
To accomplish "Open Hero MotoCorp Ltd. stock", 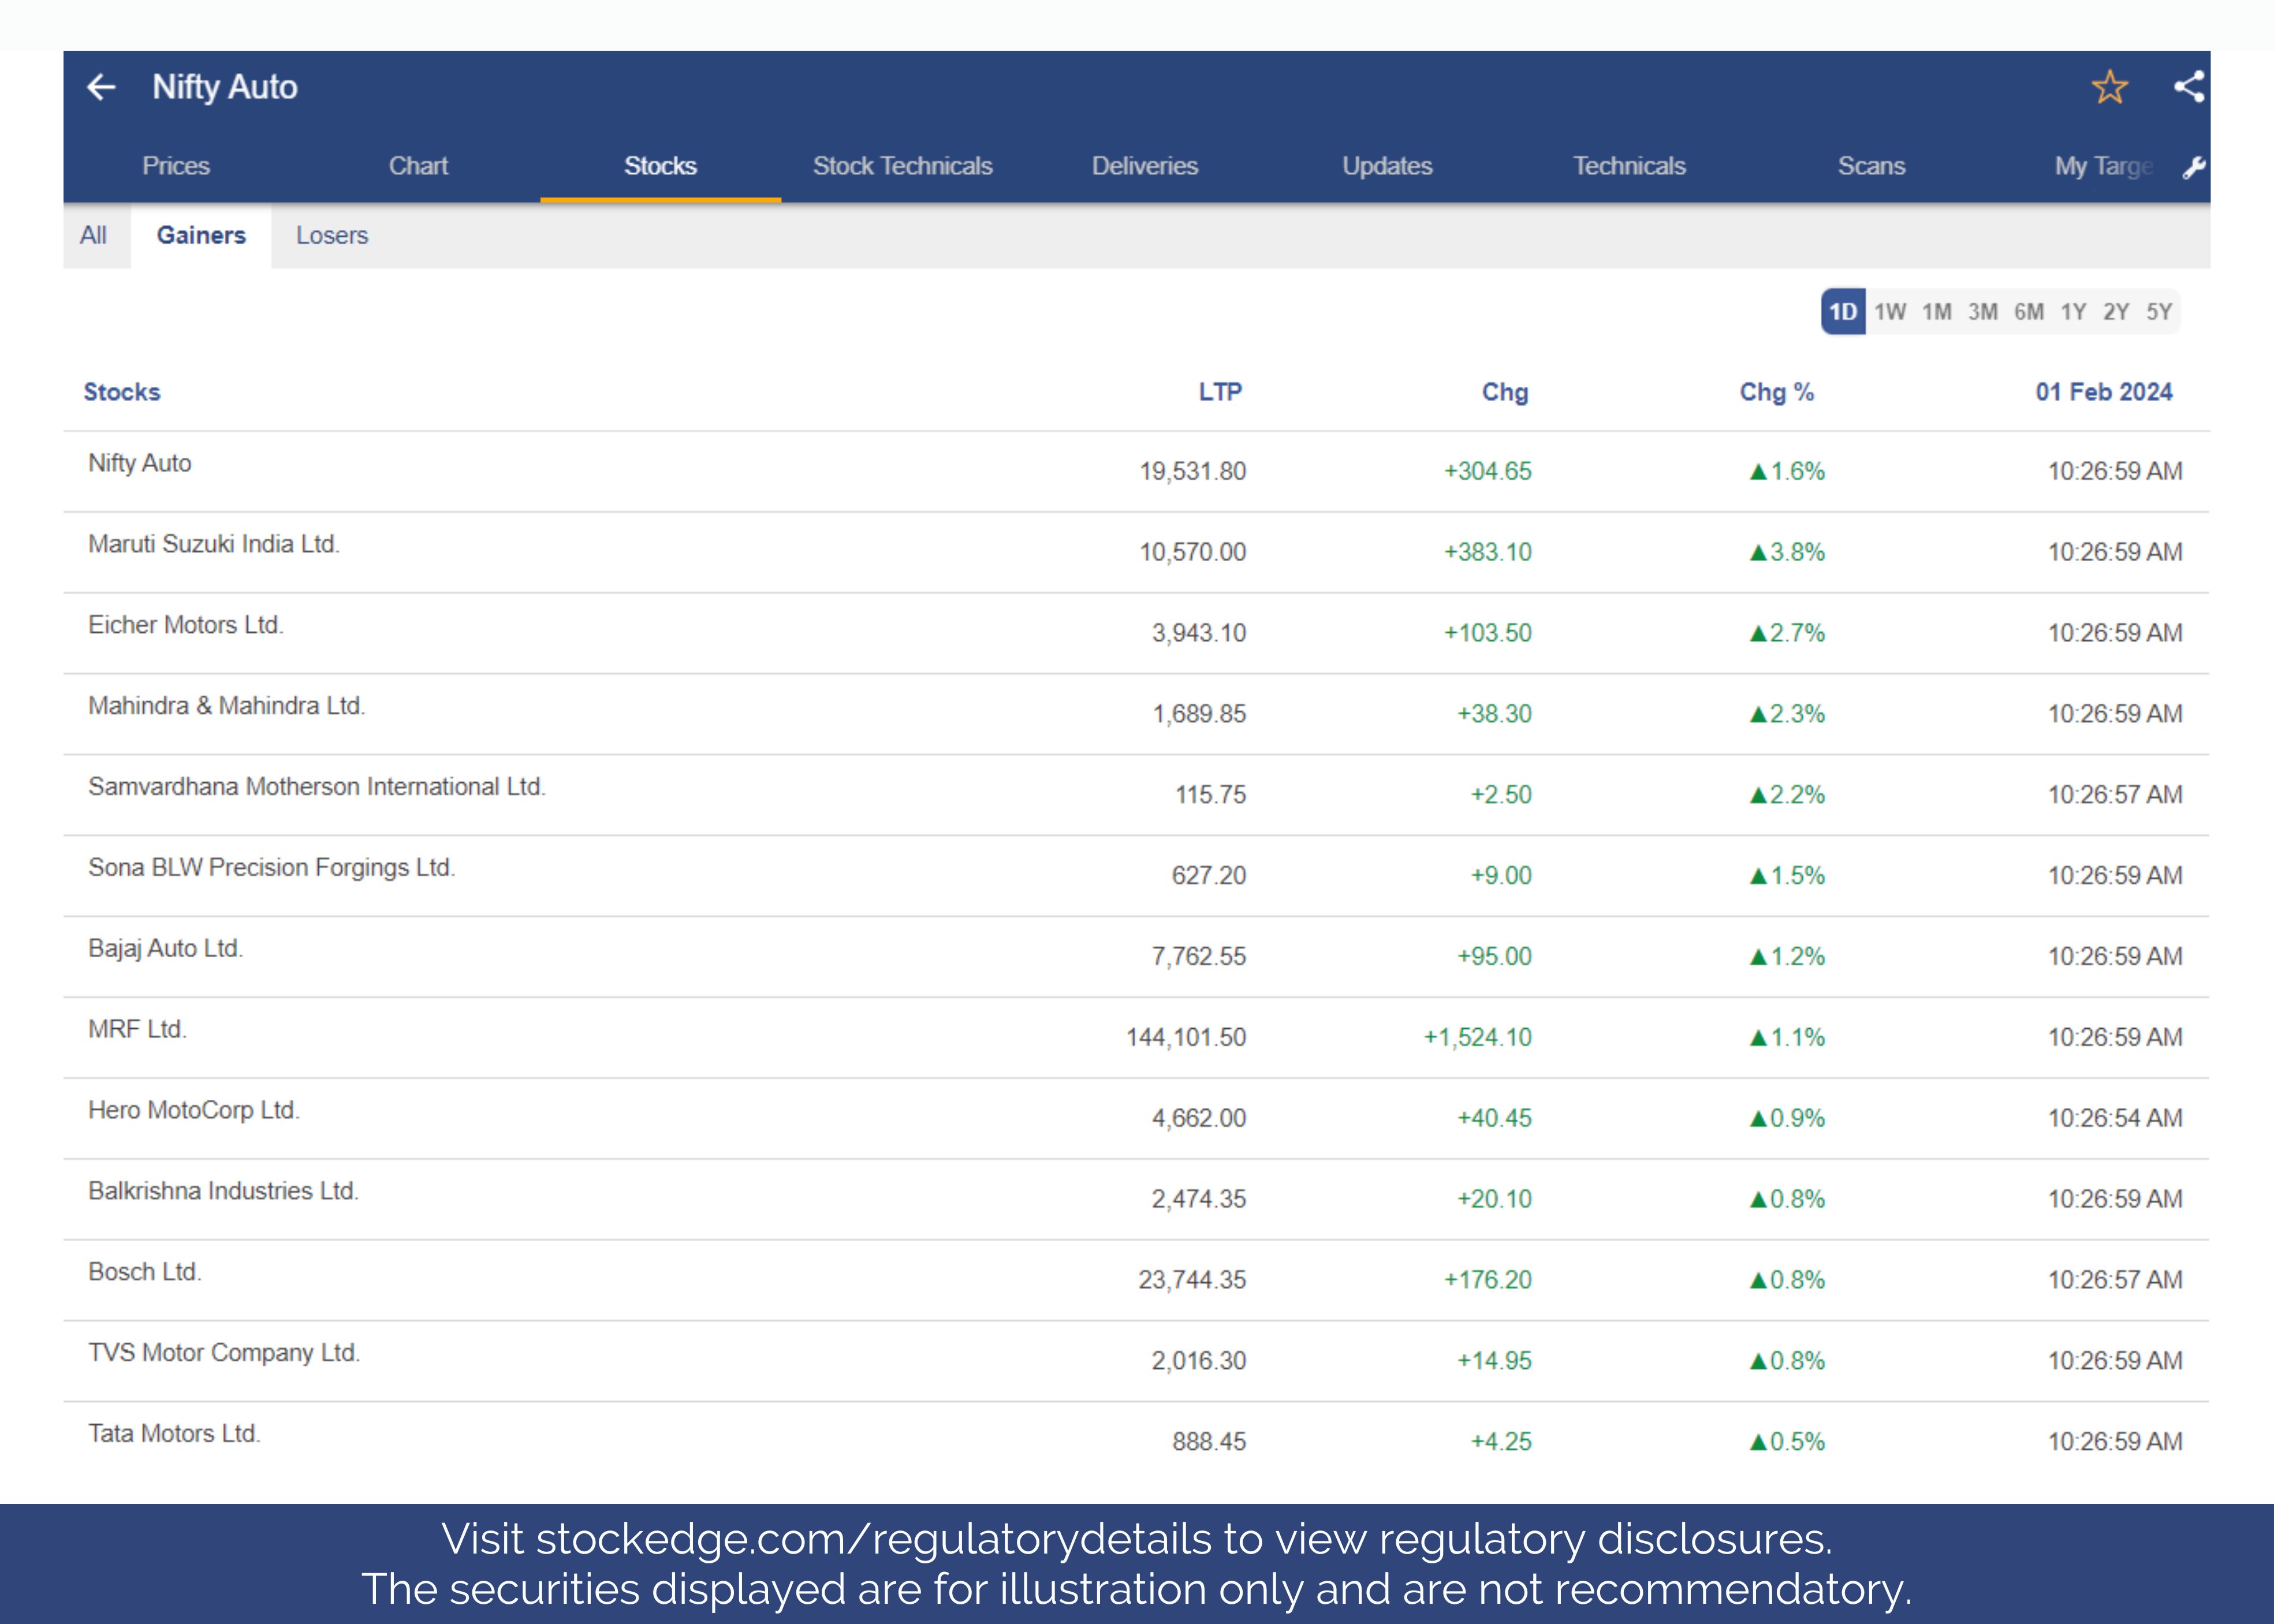I will (1136, 1120).
